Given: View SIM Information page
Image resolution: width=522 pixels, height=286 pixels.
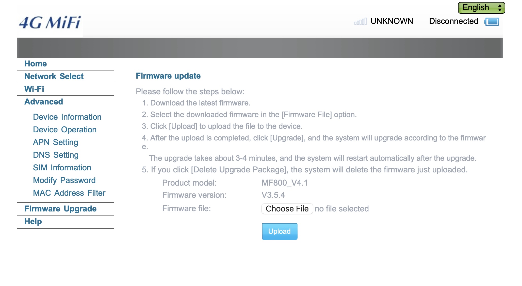Looking at the screenshot, I should coord(62,168).
